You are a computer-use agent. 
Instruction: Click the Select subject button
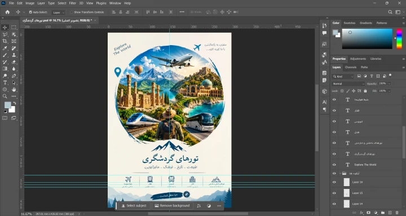point(134,206)
